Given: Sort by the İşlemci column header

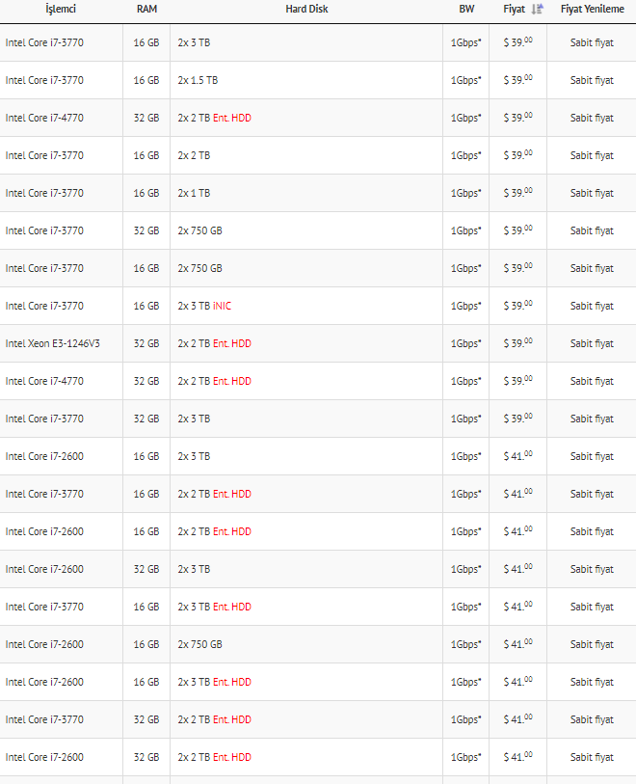Looking at the screenshot, I should pyautogui.click(x=61, y=9).
